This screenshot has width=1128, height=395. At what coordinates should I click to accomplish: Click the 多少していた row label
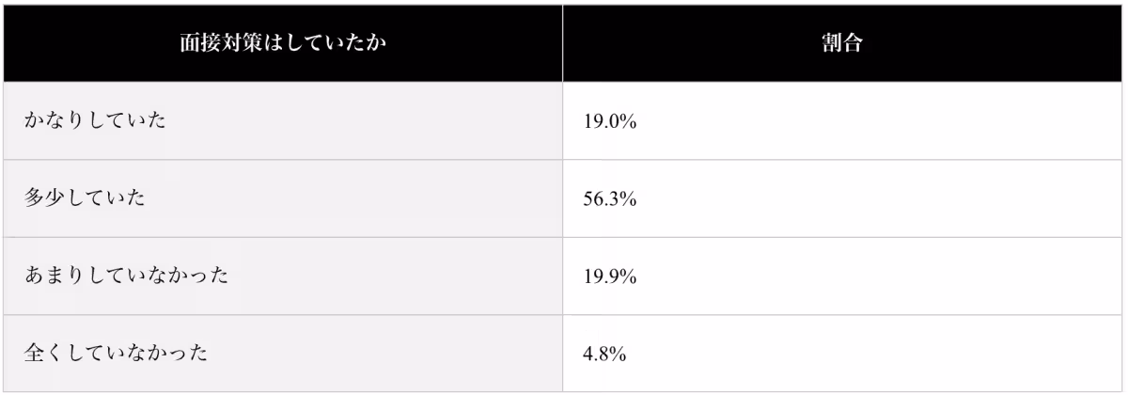(x=85, y=199)
